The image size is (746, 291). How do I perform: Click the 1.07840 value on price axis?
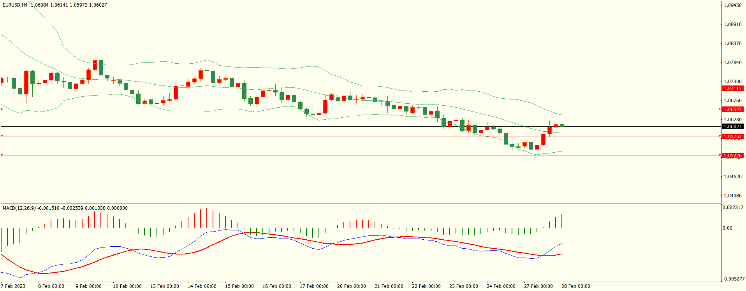(x=732, y=63)
